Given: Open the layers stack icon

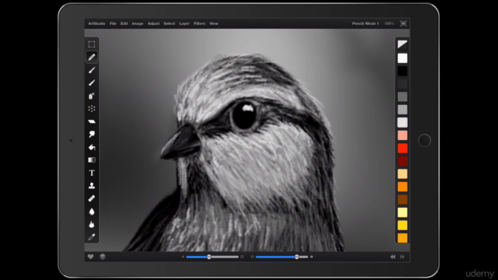Looking at the screenshot, I should click(x=103, y=257).
